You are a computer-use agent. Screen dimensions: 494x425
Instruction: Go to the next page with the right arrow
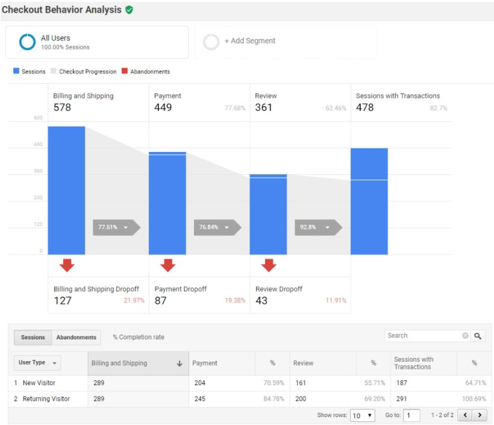(480, 415)
